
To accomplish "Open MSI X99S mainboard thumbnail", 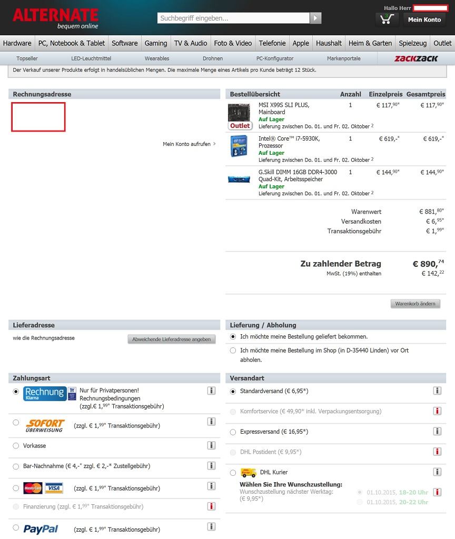I will coord(240,113).
